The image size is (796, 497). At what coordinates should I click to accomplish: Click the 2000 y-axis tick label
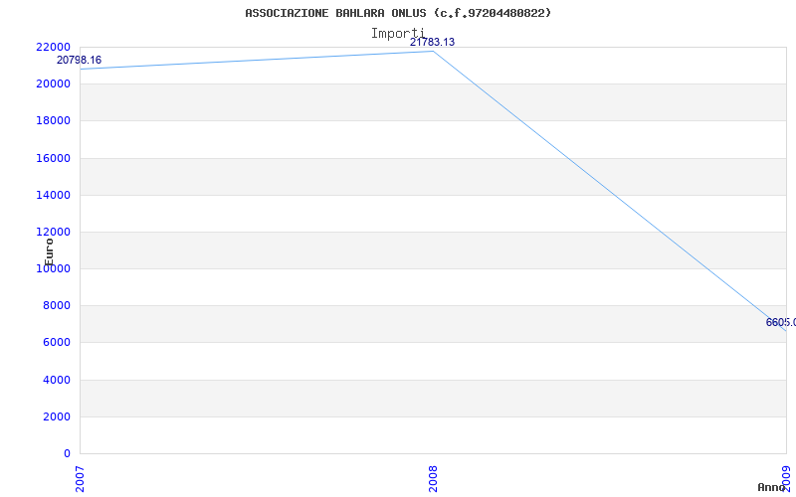(x=56, y=416)
